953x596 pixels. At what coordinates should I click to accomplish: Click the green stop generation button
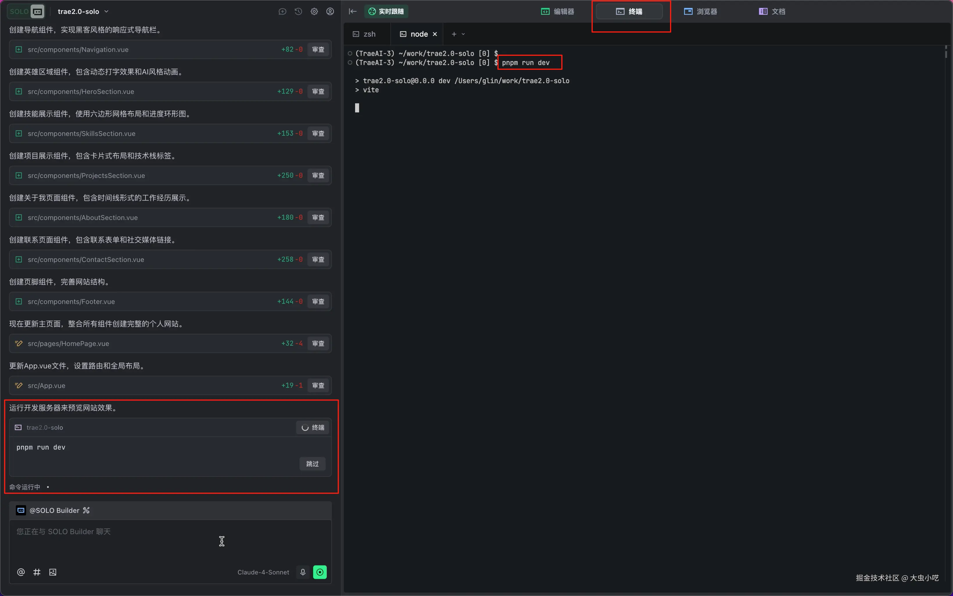[x=320, y=572]
